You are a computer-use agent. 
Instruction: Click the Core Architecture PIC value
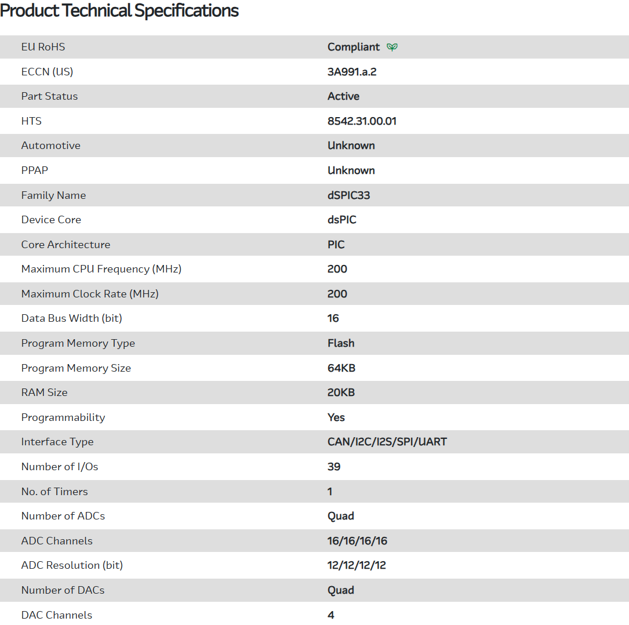click(x=336, y=245)
